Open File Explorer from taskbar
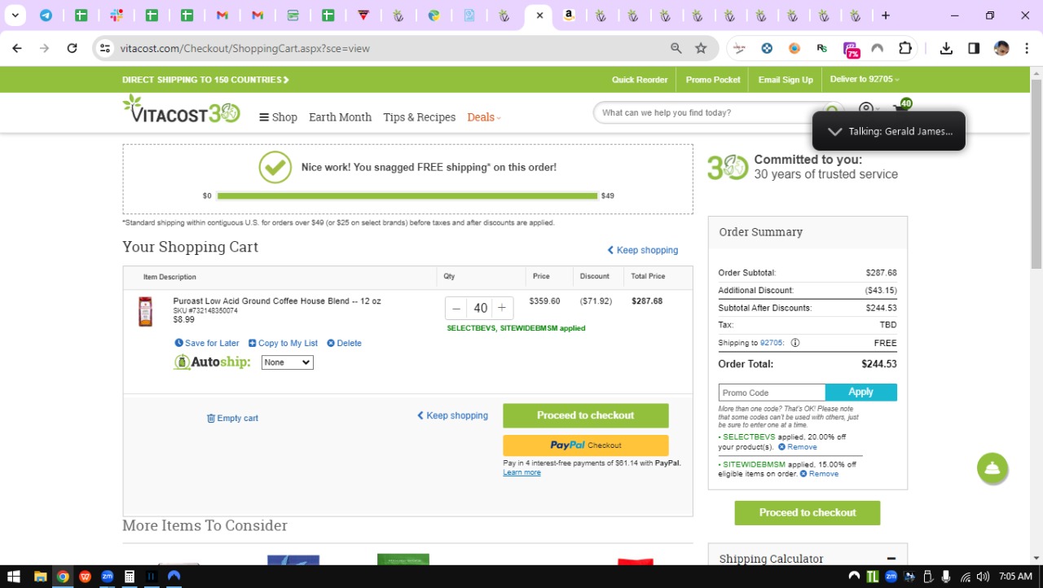 coord(40,577)
